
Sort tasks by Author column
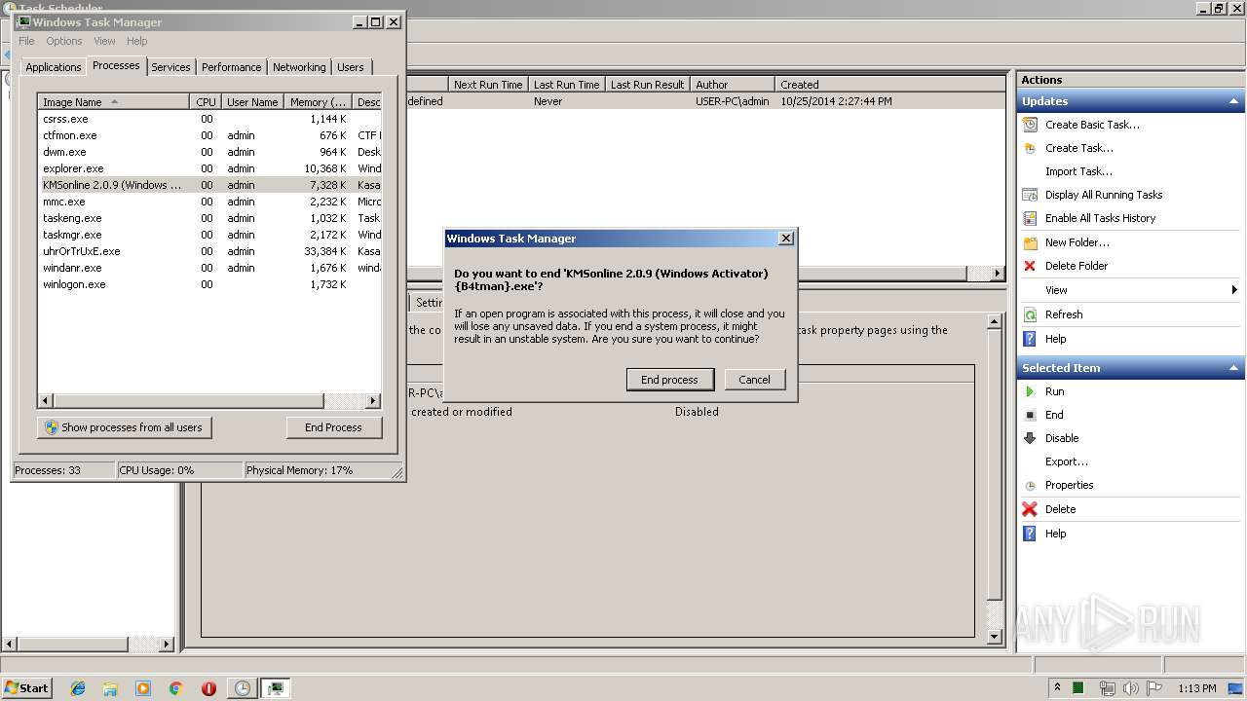pos(733,85)
